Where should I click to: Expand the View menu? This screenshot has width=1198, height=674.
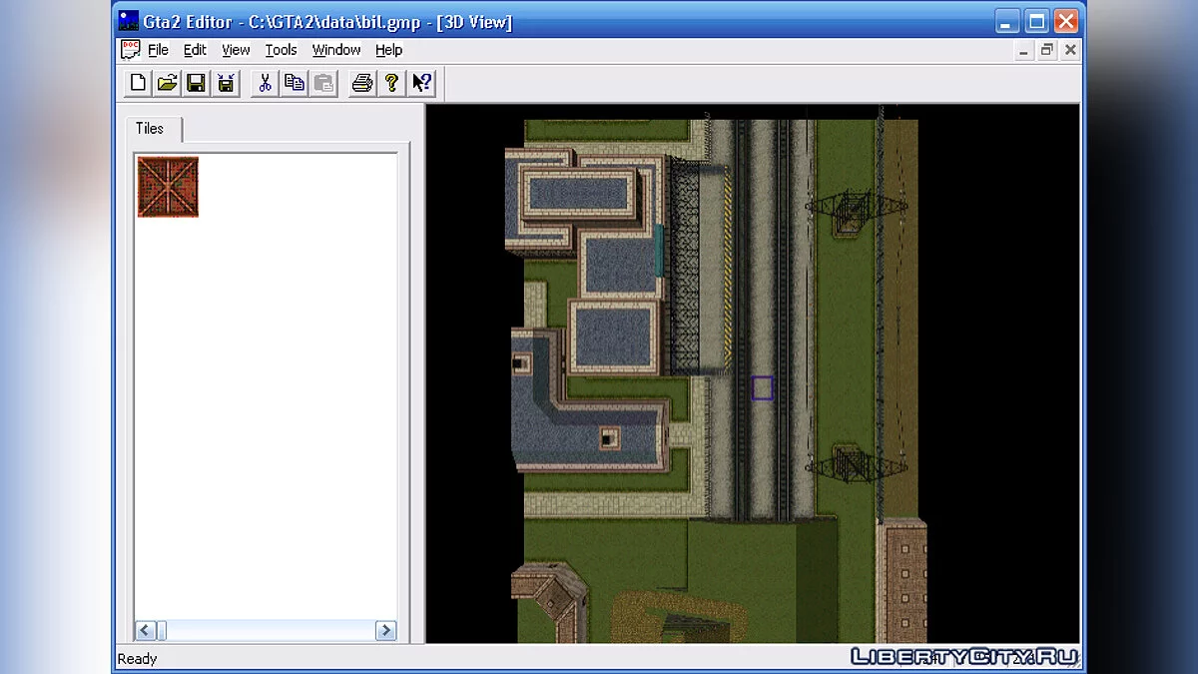tap(236, 50)
